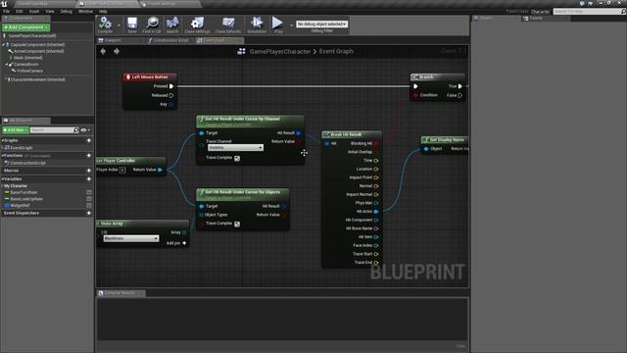Click the Impact Point pin on Break Hit Result
The image size is (627, 353).
point(376,177)
